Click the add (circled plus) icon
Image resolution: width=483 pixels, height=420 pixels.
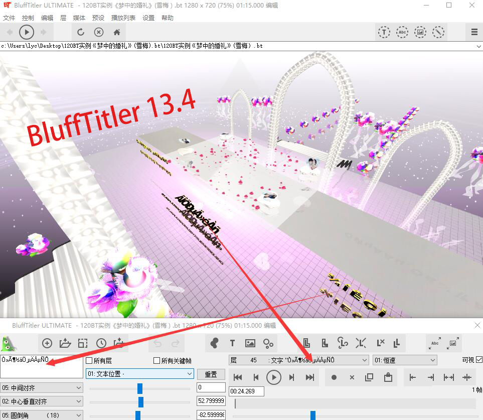click(47, 343)
